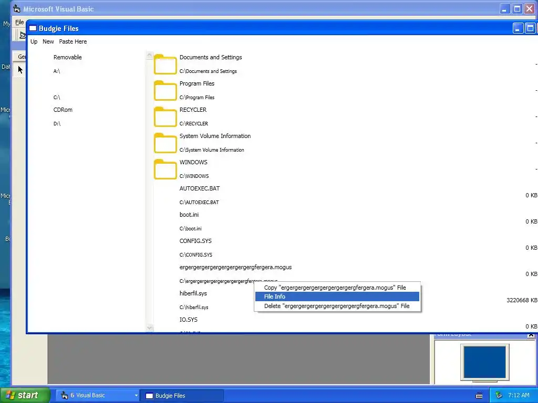This screenshot has width=538, height=403.
Task: Click the Documents and Settings folder name
Action: (211, 57)
